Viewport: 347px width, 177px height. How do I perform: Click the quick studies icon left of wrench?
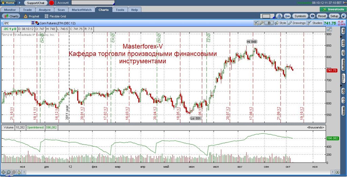click(256, 23)
